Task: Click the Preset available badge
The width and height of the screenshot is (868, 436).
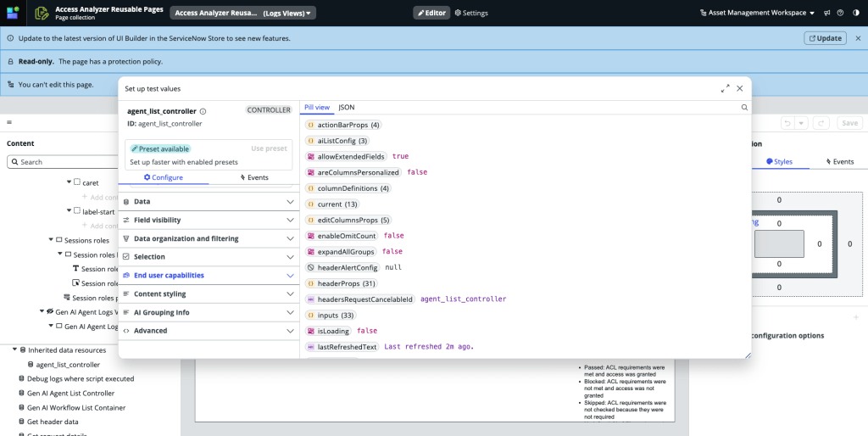Action: [160, 149]
